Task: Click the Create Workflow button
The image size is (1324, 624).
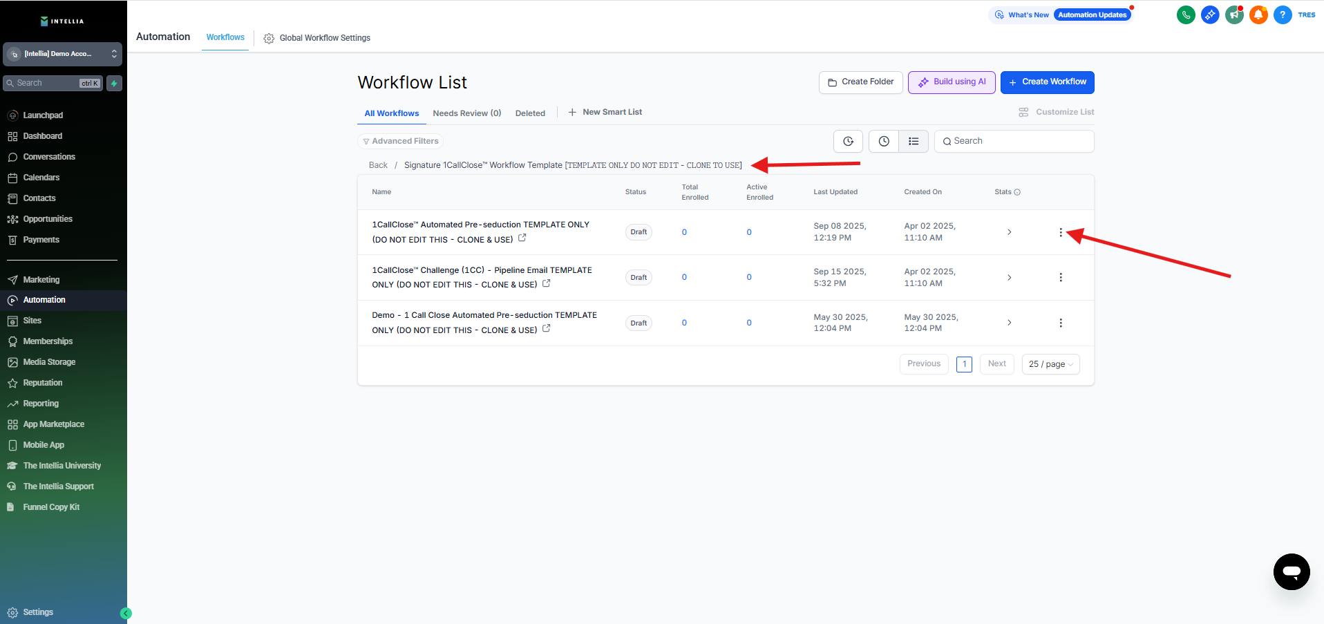Action: point(1048,82)
